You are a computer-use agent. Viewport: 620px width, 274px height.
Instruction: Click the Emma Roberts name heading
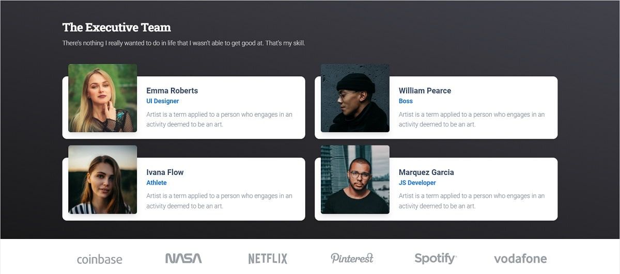coord(172,91)
